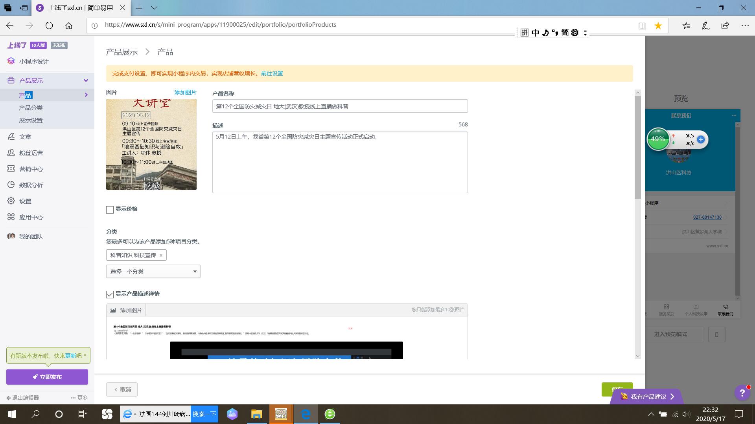755x424 pixels.
Task: Click the browser back arrow
Action: click(x=10, y=26)
